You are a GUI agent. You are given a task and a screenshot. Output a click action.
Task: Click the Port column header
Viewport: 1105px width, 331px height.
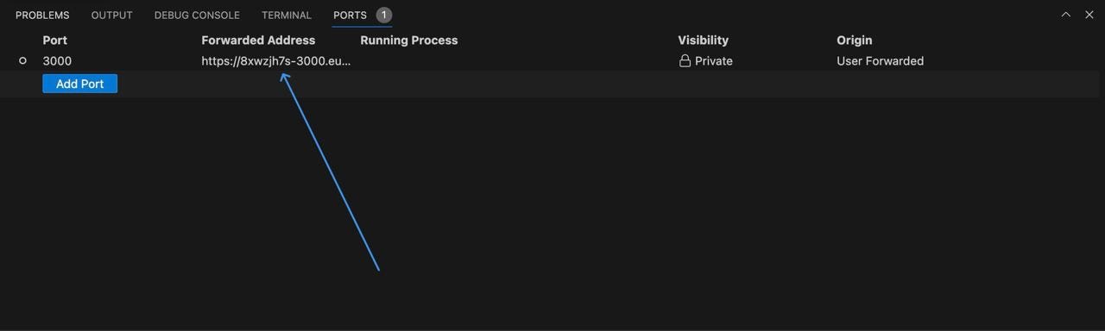pos(54,40)
